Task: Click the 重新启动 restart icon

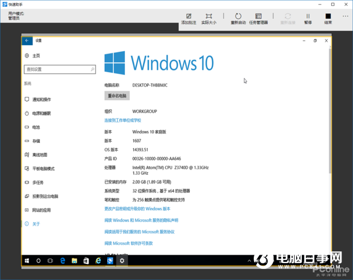Action: click(x=238, y=16)
